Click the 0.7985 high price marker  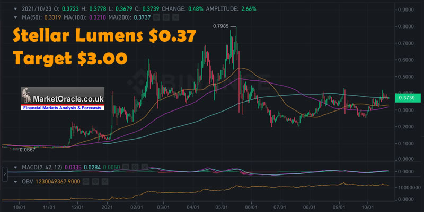click(x=220, y=26)
